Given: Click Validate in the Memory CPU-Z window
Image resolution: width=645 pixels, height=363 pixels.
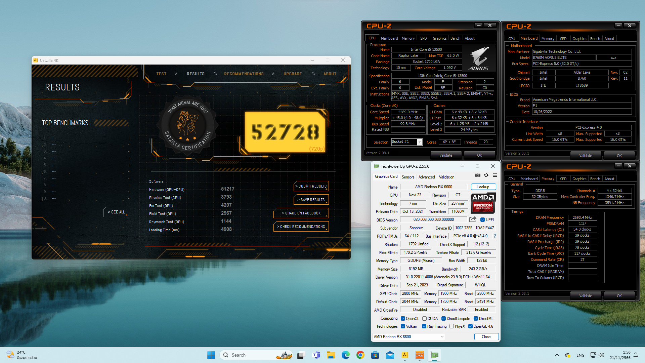Looking at the screenshot, I should click(586, 296).
